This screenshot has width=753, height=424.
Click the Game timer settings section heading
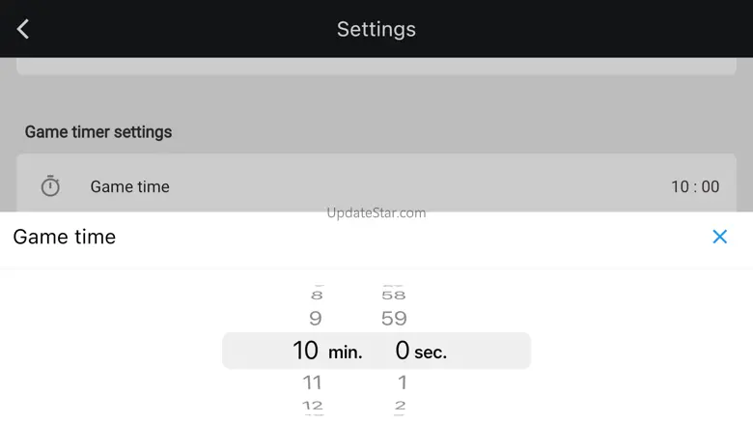98,131
